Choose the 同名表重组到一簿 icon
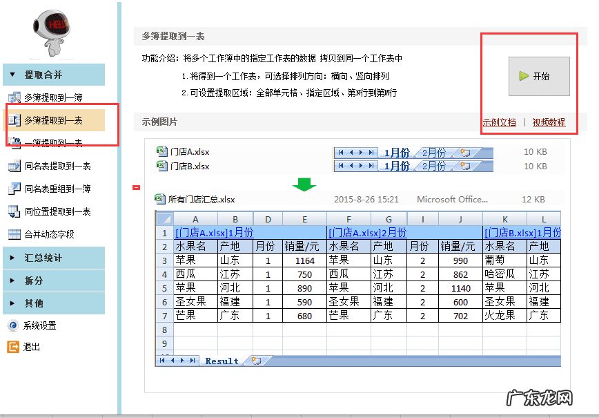 pos(14,189)
